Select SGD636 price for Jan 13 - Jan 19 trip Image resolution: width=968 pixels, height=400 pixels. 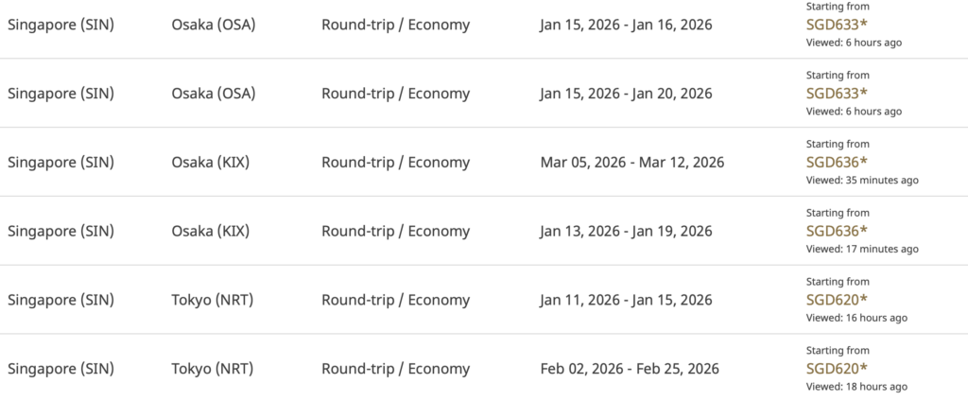coord(837,231)
